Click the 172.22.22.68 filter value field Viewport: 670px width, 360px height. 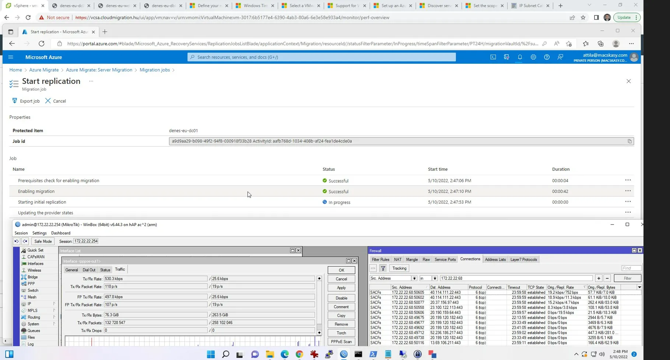(x=516, y=278)
